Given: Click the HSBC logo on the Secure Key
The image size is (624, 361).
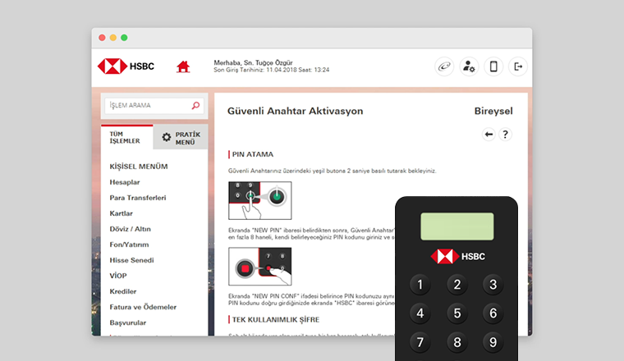Looking at the screenshot, I should click(457, 257).
